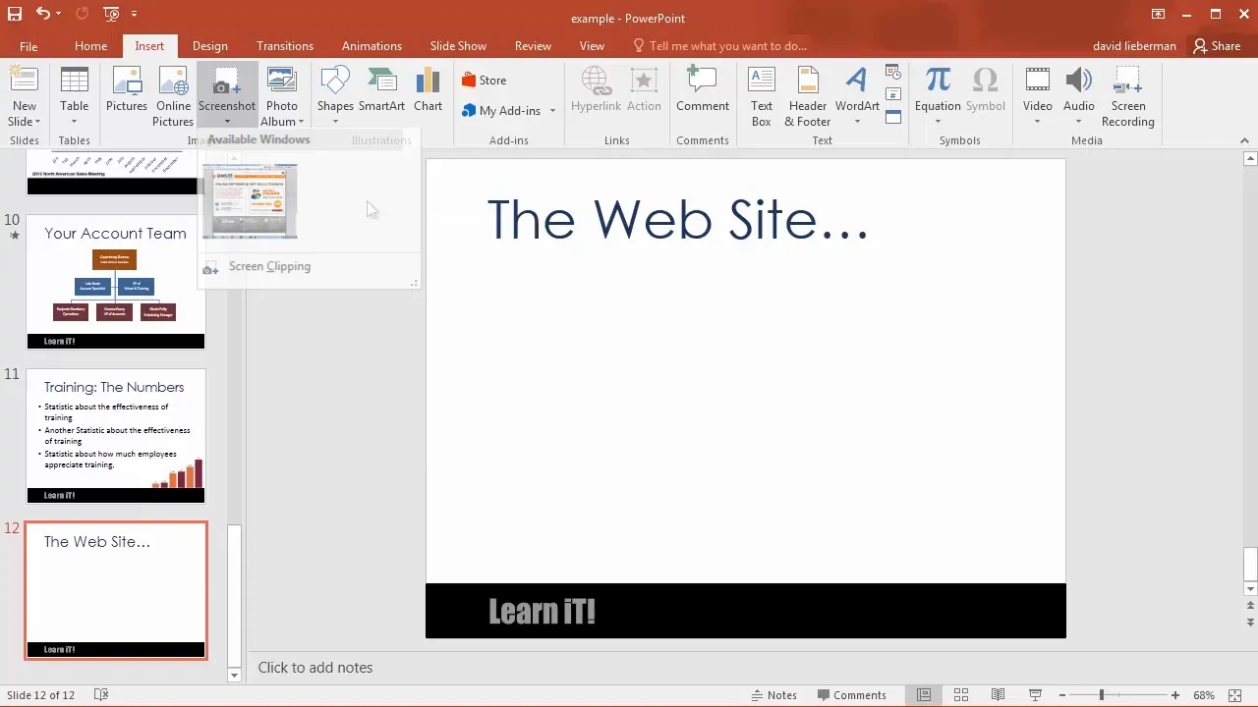Image resolution: width=1258 pixels, height=707 pixels.
Task: Insert Slide Number icon
Action: pyautogui.click(x=893, y=94)
